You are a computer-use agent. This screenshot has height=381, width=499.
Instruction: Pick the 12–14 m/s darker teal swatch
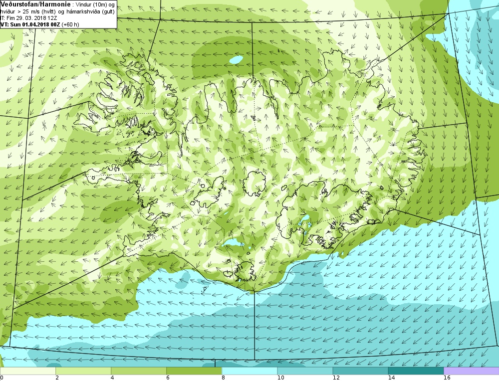click(360, 371)
